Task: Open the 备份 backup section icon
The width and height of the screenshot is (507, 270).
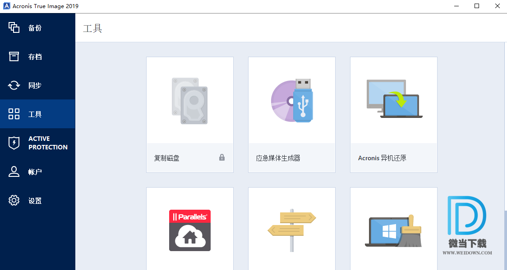Action: pos(14,28)
